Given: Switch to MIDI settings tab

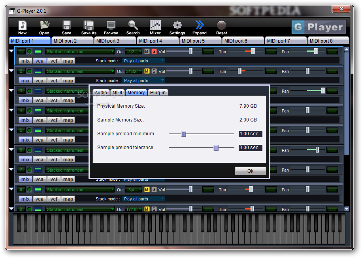Looking at the screenshot, I should pyautogui.click(x=117, y=92).
